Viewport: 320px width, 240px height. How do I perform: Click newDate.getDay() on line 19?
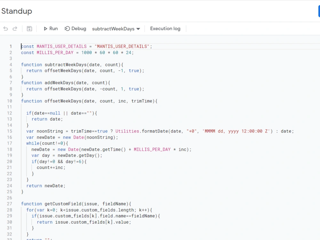(79, 156)
